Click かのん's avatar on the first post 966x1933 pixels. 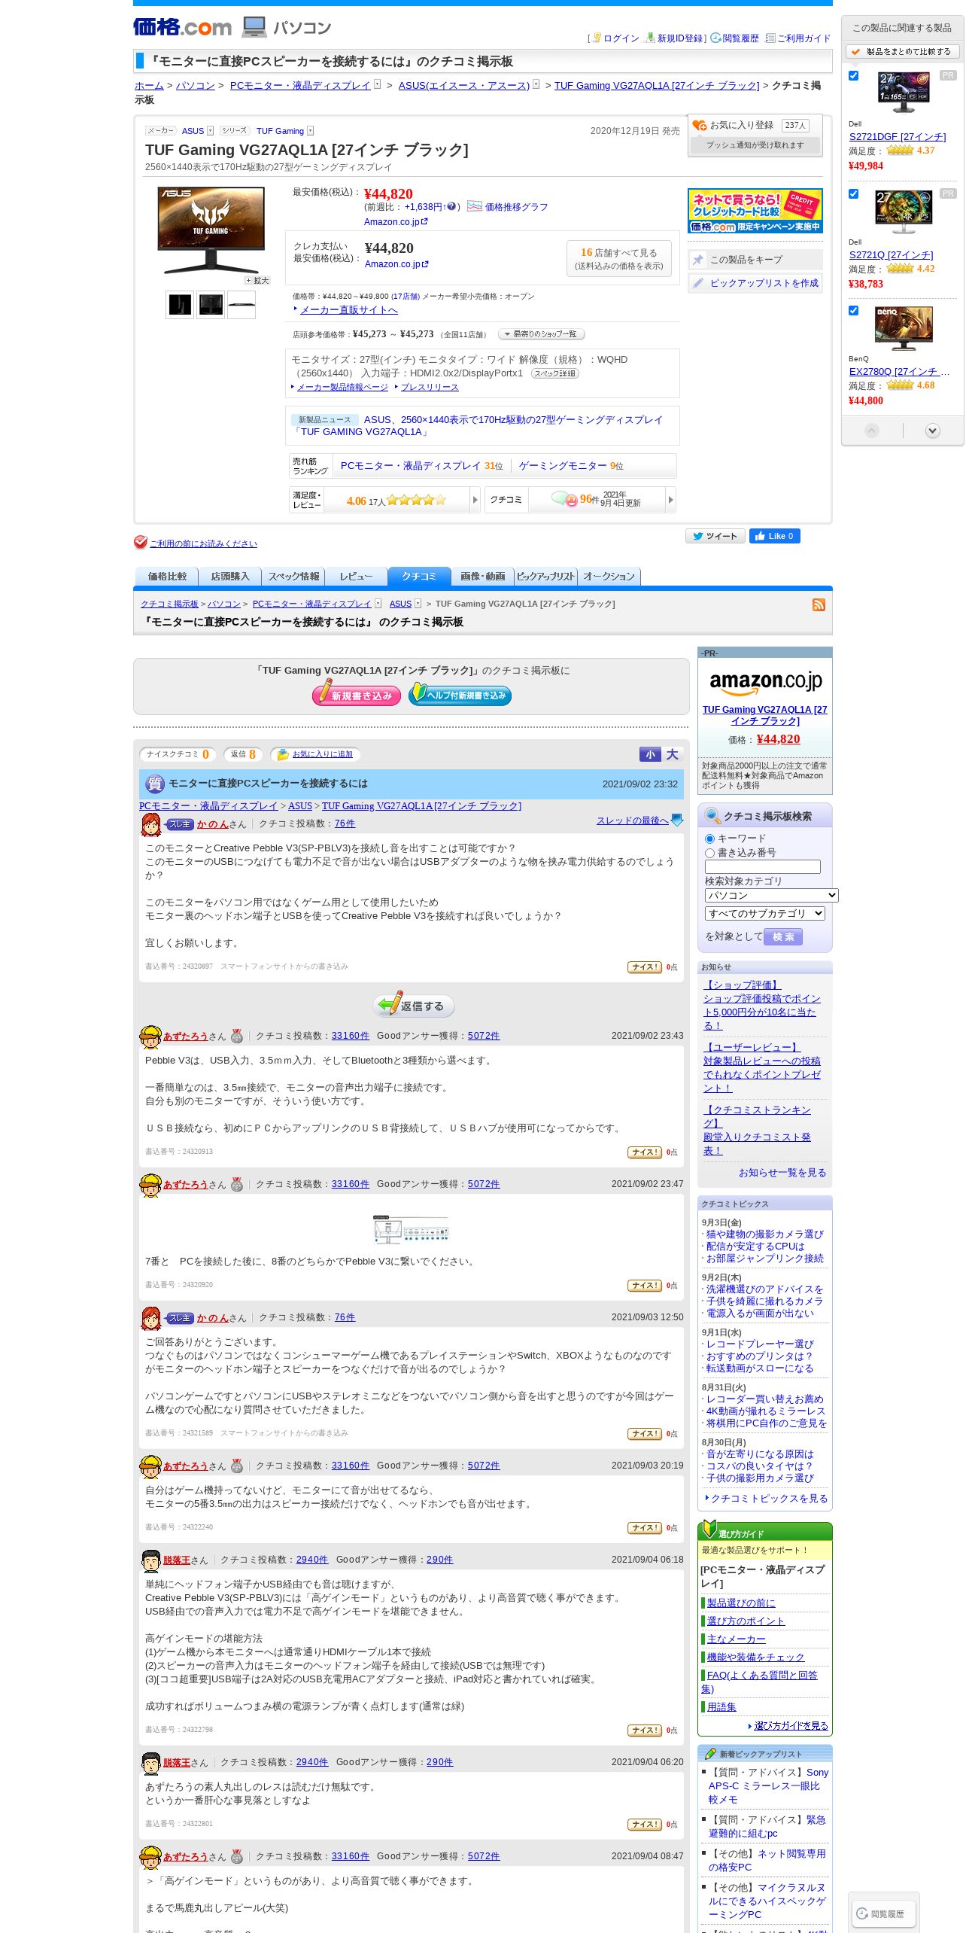tap(150, 824)
